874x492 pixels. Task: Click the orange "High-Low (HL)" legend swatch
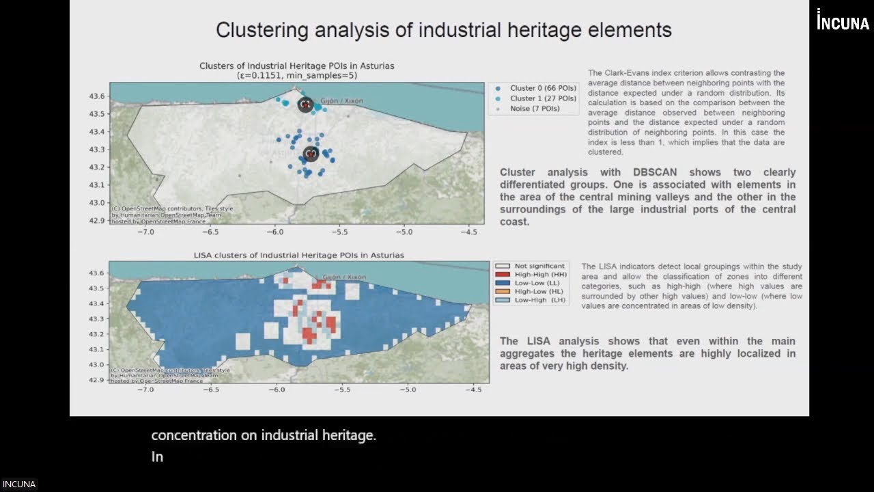504,291
